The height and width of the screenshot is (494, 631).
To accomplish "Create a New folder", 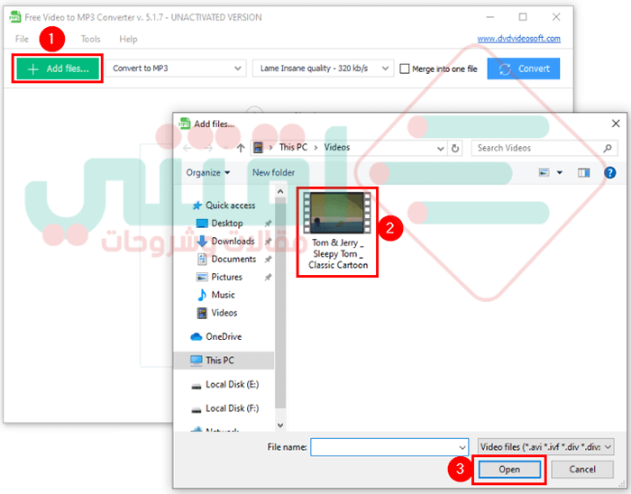I will coord(274,172).
